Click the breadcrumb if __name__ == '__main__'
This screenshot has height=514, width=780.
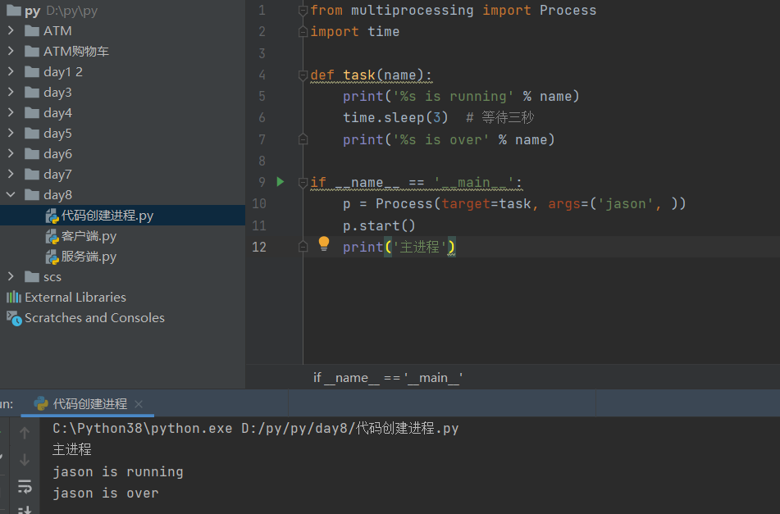pos(388,377)
